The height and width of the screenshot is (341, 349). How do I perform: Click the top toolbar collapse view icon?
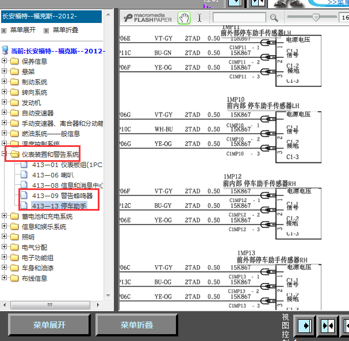point(258,2)
